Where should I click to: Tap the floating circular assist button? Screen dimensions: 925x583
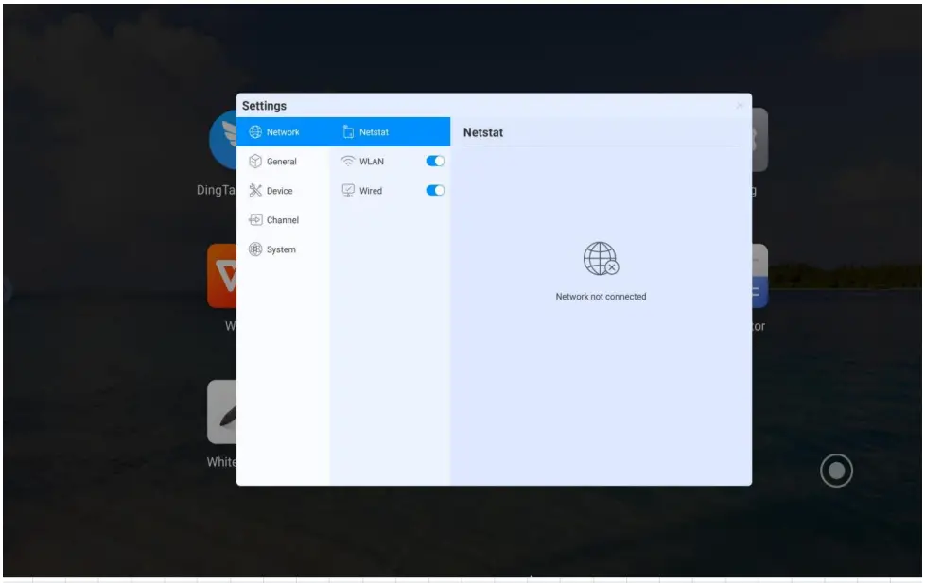(x=836, y=471)
